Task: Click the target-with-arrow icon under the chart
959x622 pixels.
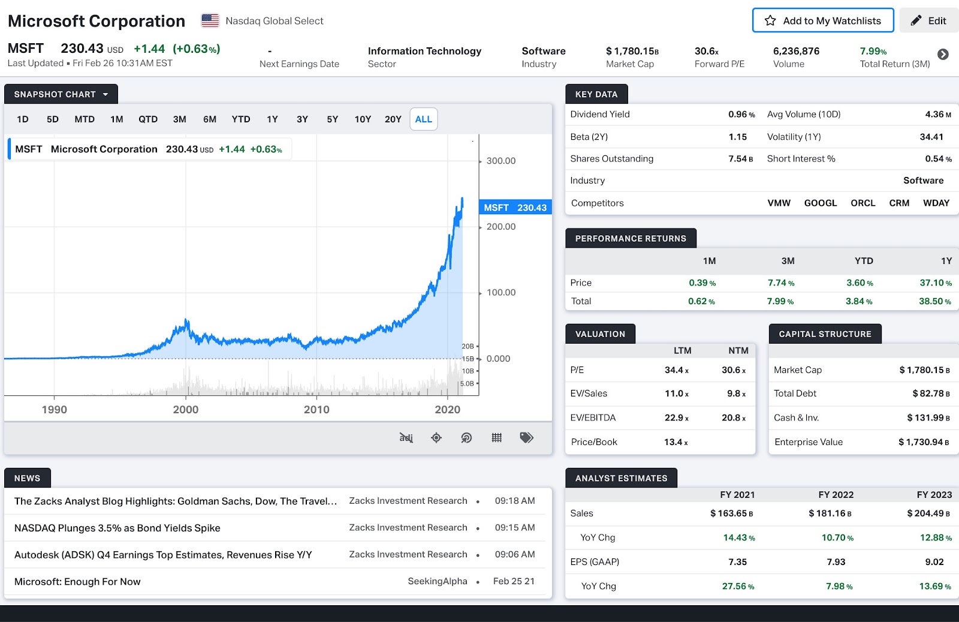Action: (466, 438)
